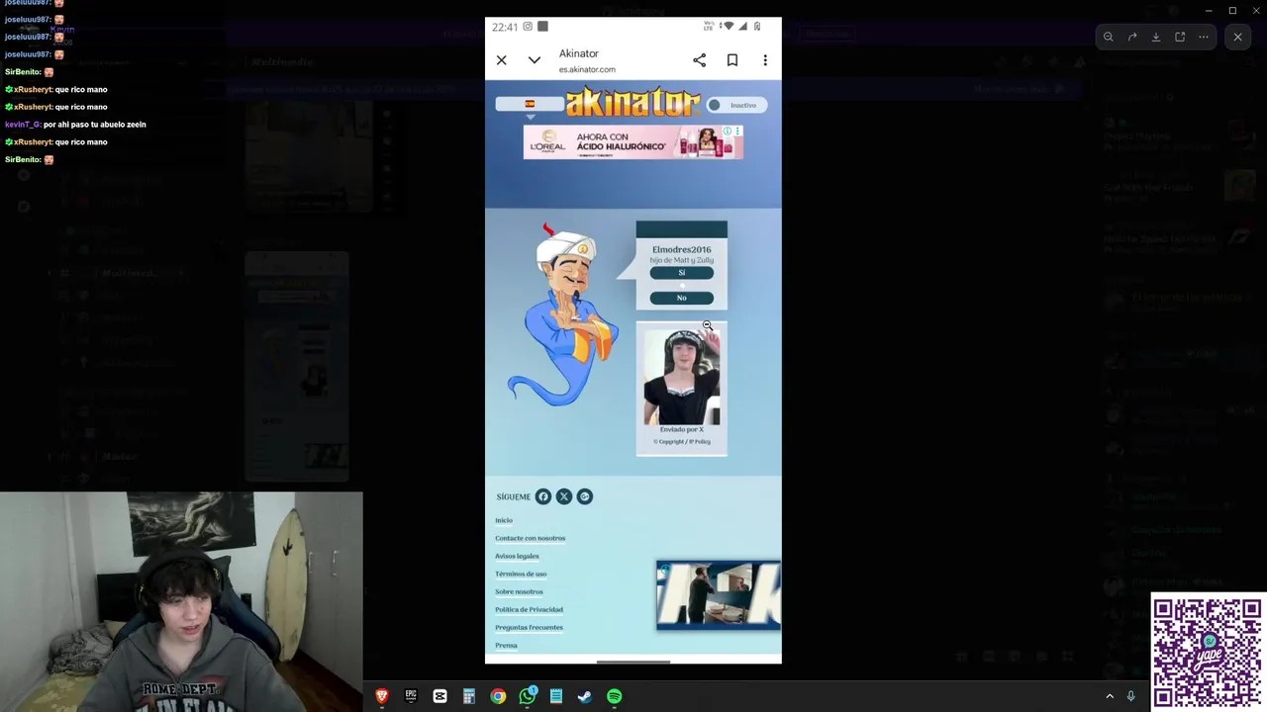The height and width of the screenshot is (712, 1267).
Task: Click the zoom-out magnifier in the image viewer toolbar
Action: (x=1109, y=38)
